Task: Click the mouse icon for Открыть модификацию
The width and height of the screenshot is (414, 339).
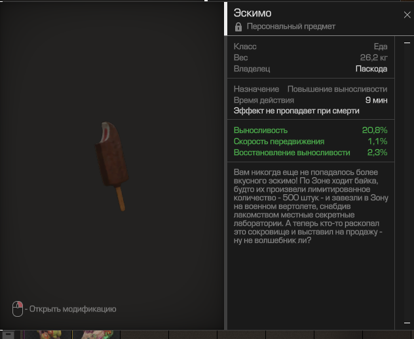Action: tap(18, 309)
